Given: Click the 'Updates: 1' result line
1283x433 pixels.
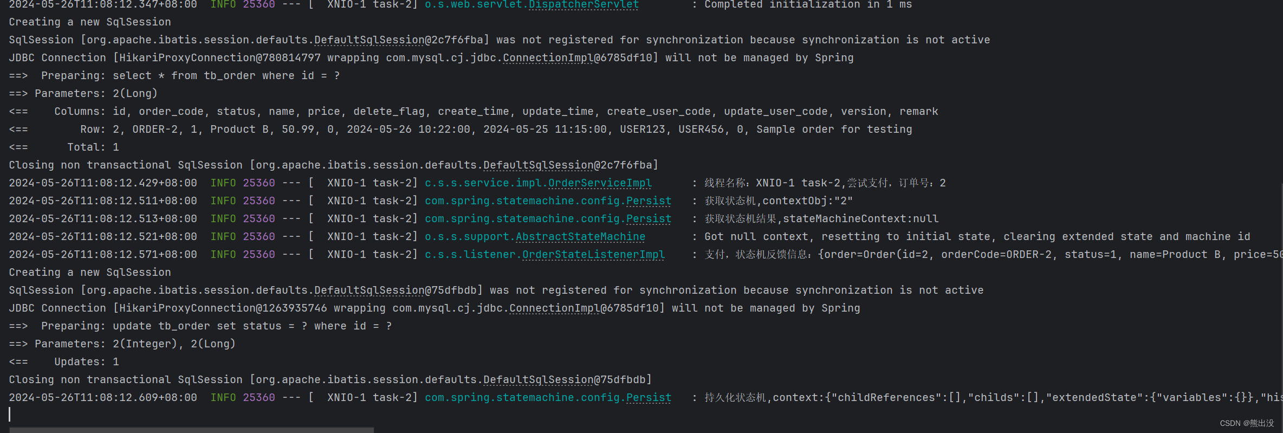Looking at the screenshot, I should pyautogui.click(x=64, y=362).
